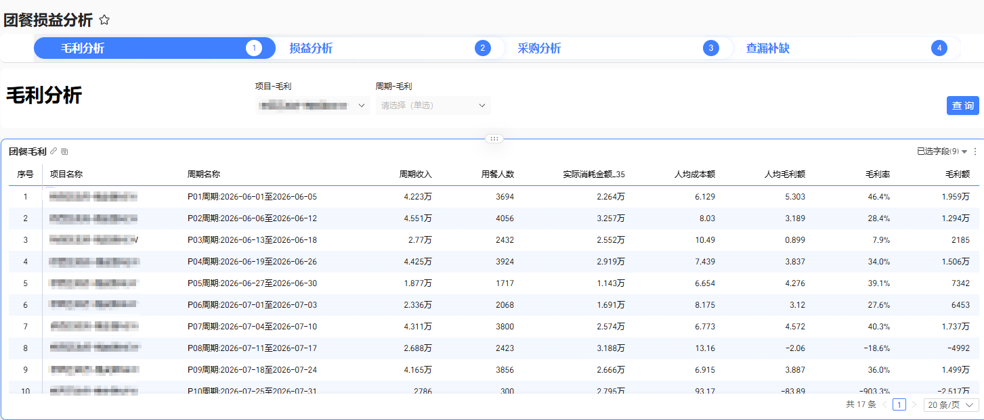Click the 团餐损益分析 page title
Viewport: 984px width, 420px height.
click(x=48, y=20)
